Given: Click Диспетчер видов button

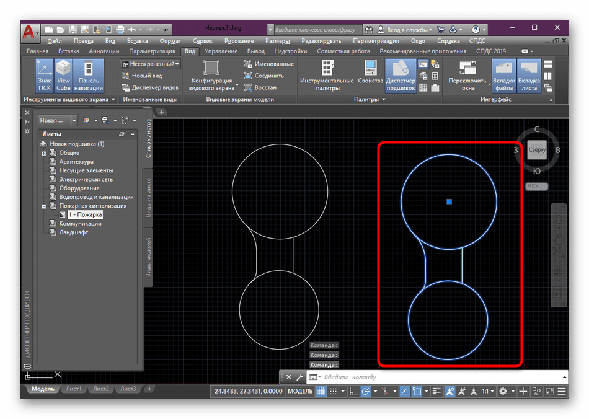Looking at the screenshot, I should (149, 87).
